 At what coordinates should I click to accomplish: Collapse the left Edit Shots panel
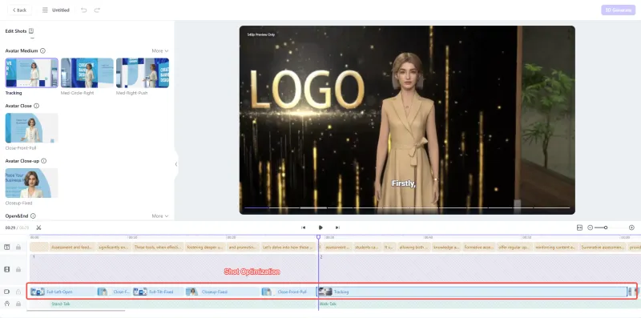tap(176, 164)
